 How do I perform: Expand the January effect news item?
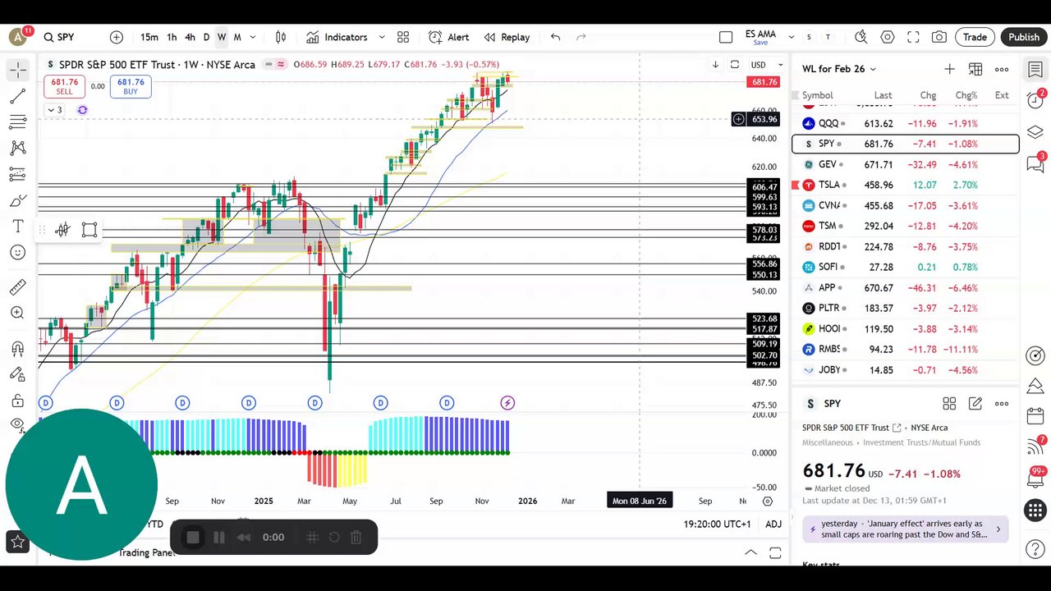point(905,529)
